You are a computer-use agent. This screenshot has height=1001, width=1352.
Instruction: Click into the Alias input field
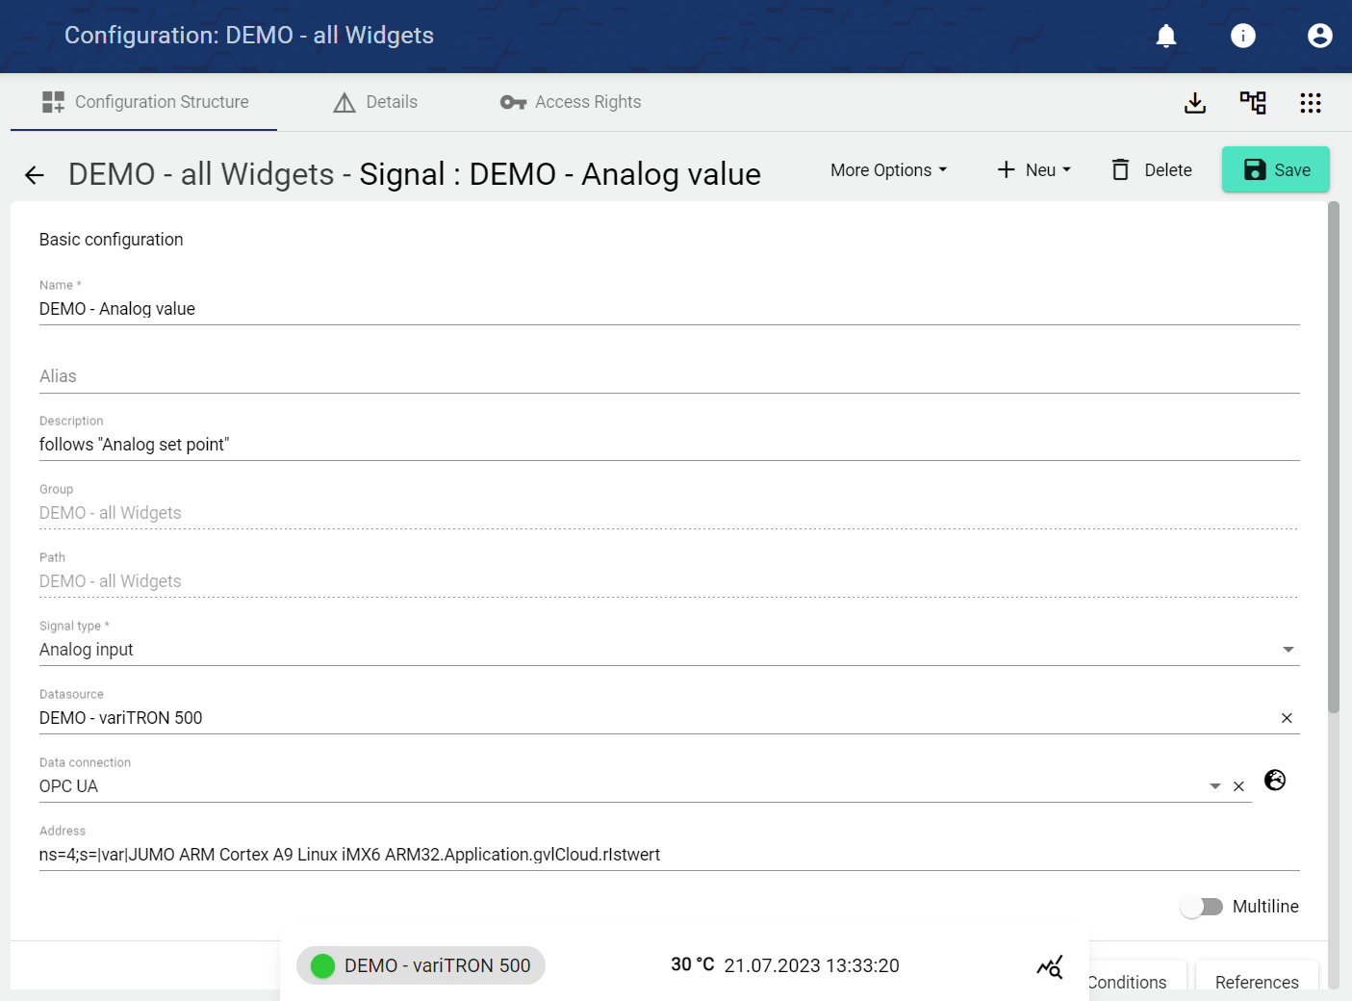click(669, 376)
